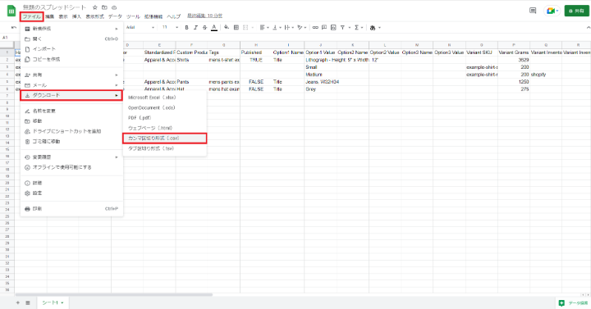This screenshot has height=309, width=591.
Task: Open the last edit history link
Action: [204, 16]
